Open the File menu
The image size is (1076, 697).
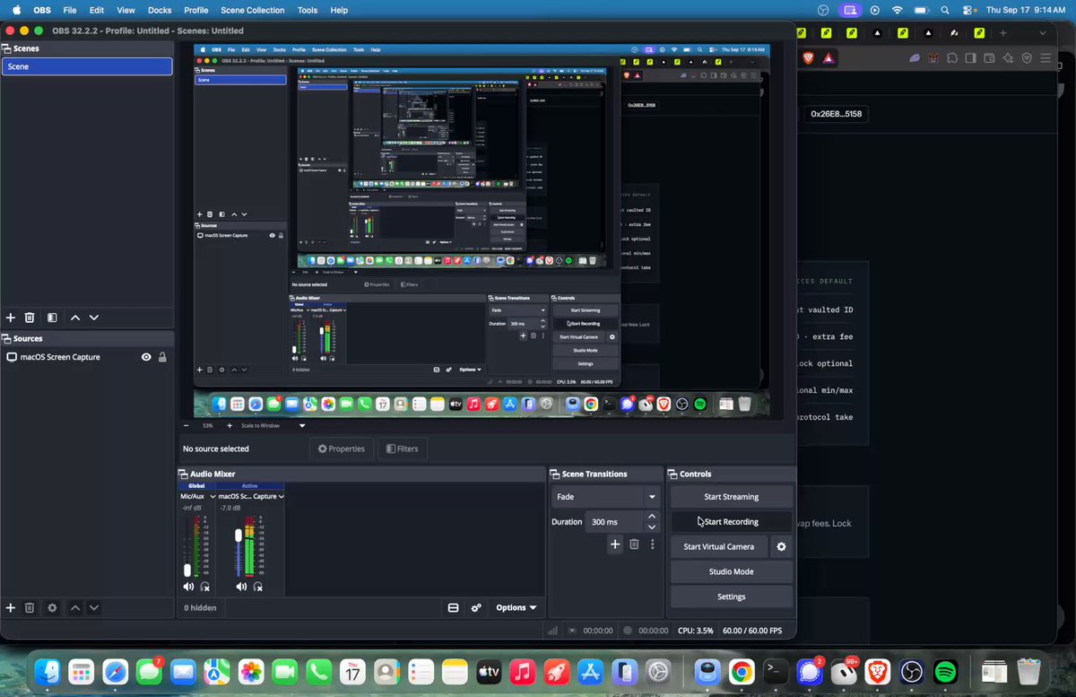click(x=70, y=10)
